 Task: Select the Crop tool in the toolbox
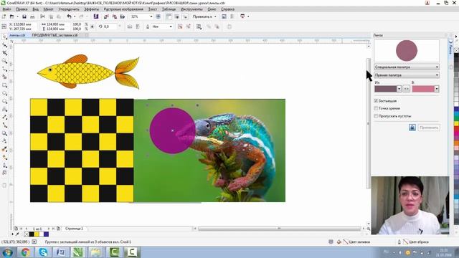coord(4,53)
